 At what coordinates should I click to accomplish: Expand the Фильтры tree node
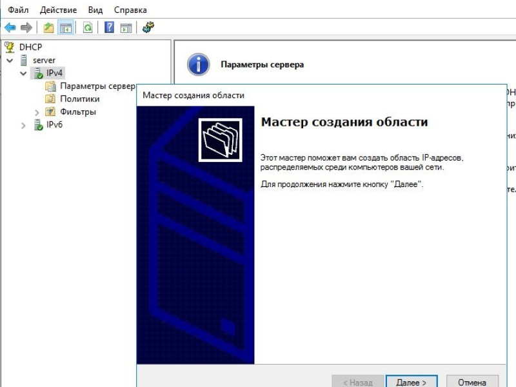[37, 112]
